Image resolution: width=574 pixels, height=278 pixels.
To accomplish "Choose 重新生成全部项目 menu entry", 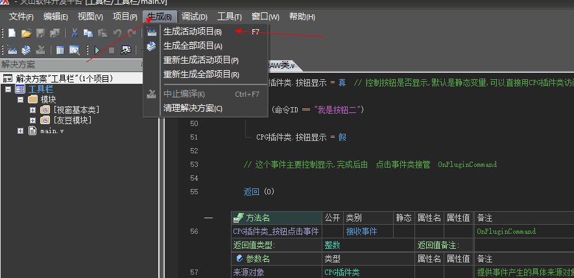I will pos(200,74).
